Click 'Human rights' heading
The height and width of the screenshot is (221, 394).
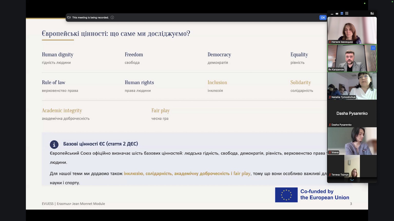point(139,82)
